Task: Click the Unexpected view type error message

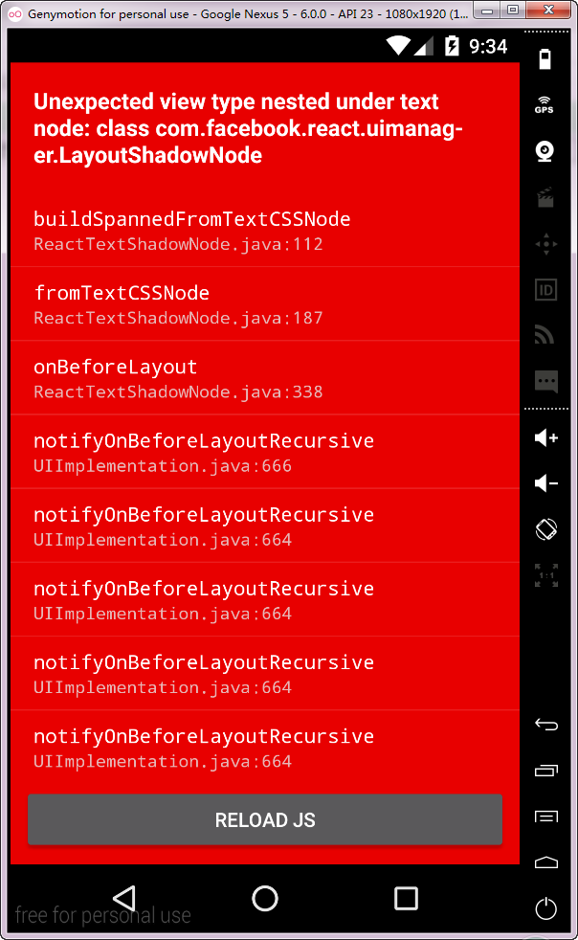Action: pyautogui.click(x=248, y=128)
